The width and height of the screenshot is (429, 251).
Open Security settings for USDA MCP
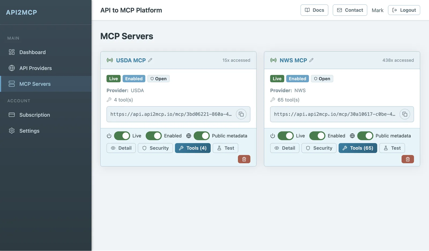(155, 148)
